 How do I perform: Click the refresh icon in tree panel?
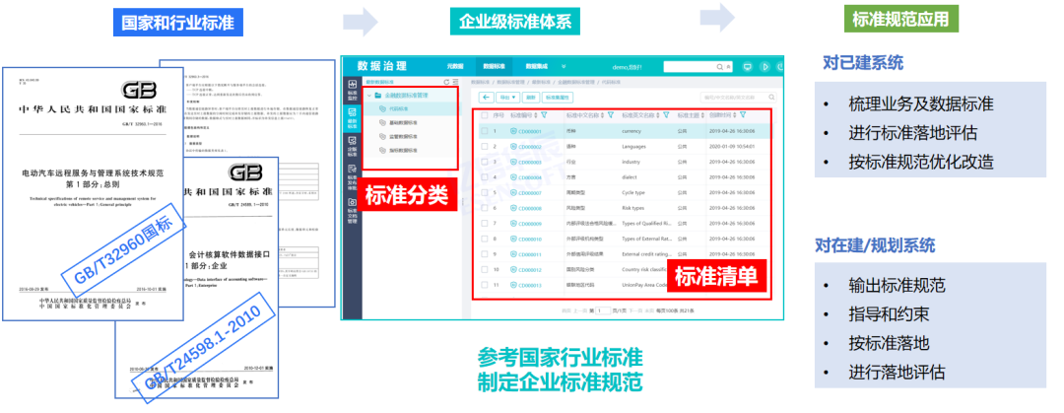pos(448,82)
